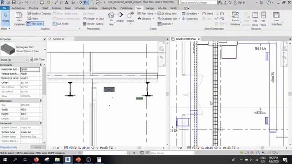The image size is (292, 164).
Task: Select the Cut Profile tool
Action: pyautogui.click(x=61, y=24)
